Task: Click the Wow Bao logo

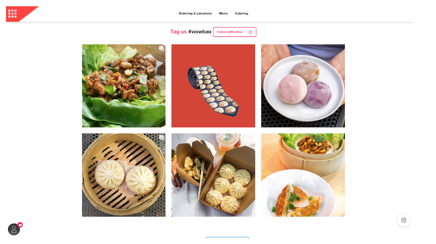Action: 22,14
